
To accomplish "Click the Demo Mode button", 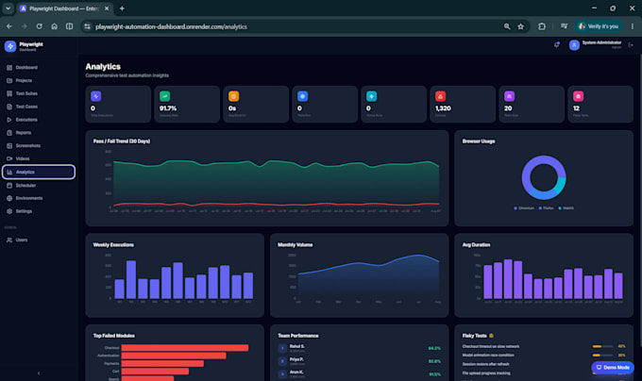I will tap(613, 367).
